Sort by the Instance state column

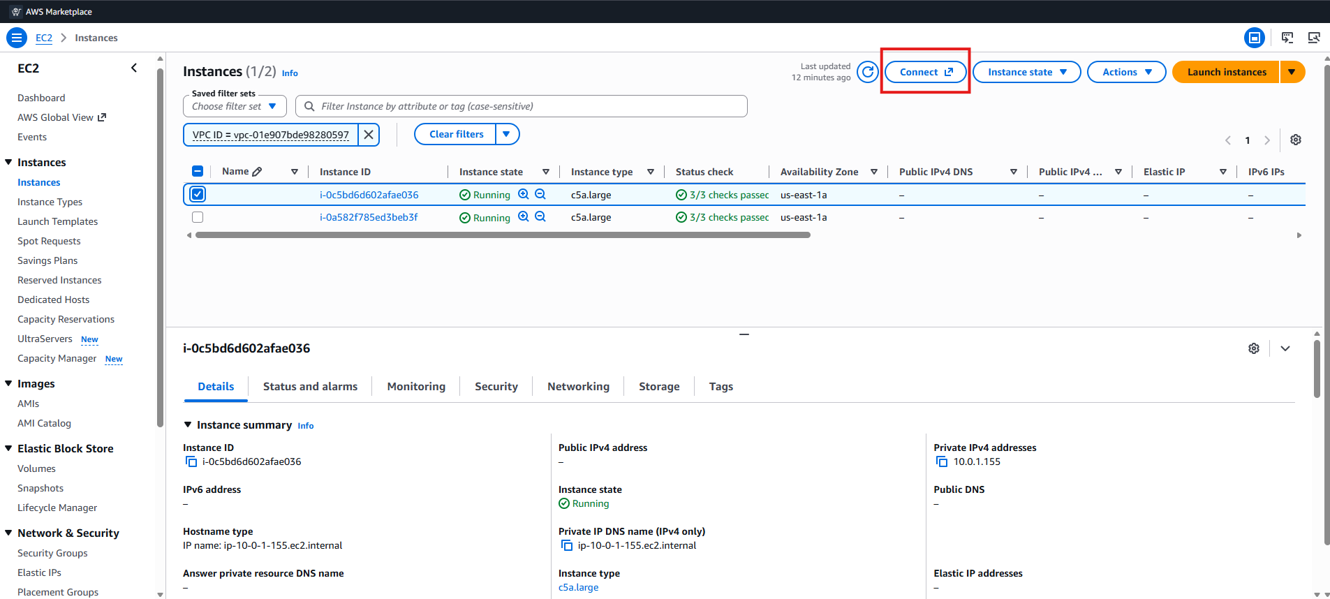pyautogui.click(x=546, y=172)
